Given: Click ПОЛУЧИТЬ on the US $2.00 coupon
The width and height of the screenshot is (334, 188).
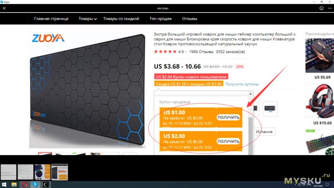Looking at the screenshot, I should click(x=228, y=141).
